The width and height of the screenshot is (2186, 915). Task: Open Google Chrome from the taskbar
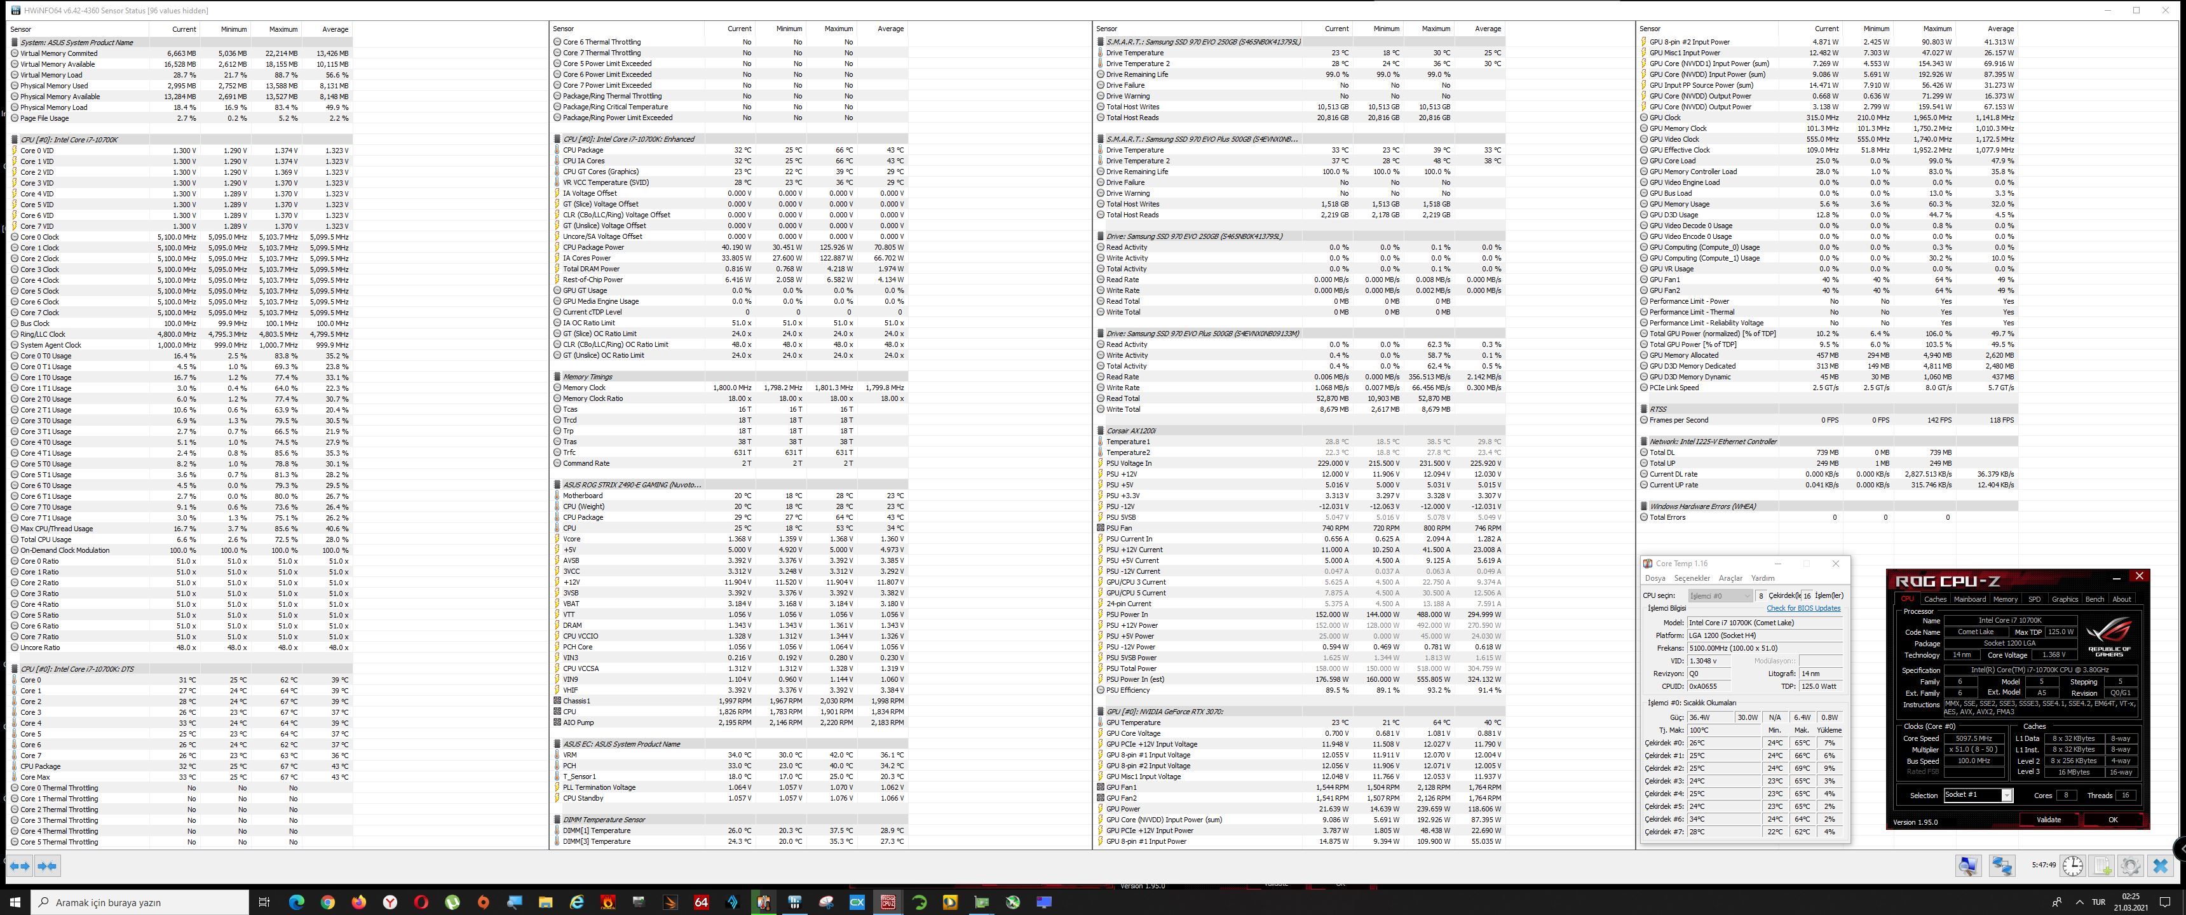pos(327,902)
